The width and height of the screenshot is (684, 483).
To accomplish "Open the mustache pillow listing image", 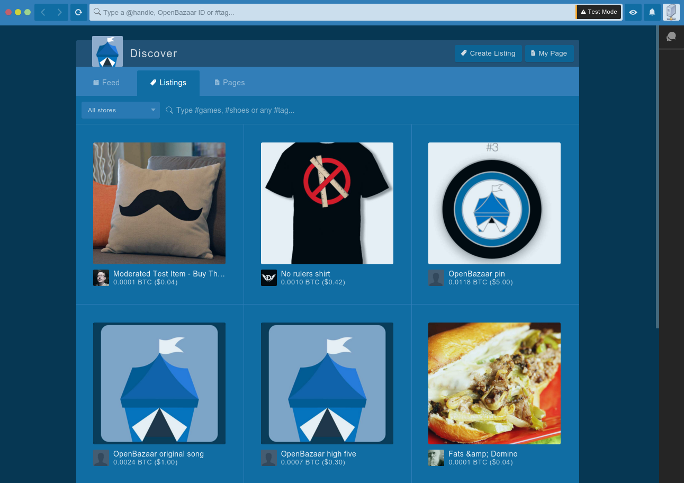I will 159,203.
